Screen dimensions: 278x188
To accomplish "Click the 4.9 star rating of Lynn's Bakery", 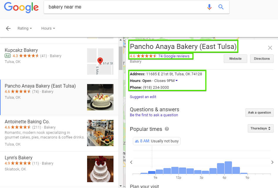I will [x=18, y=163].
